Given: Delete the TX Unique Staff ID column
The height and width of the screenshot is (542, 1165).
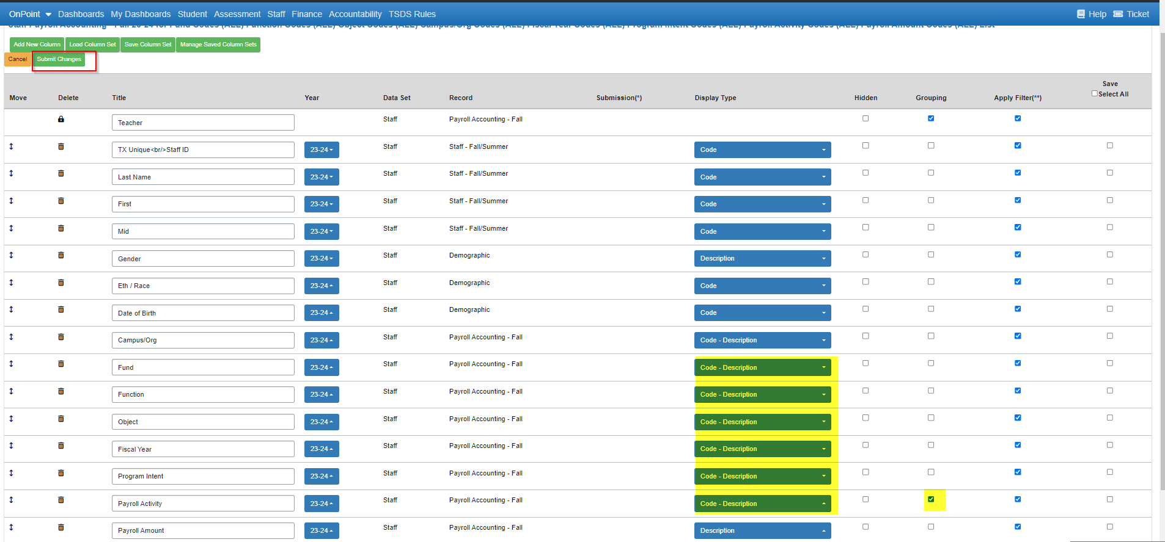Looking at the screenshot, I should point(61,146).
